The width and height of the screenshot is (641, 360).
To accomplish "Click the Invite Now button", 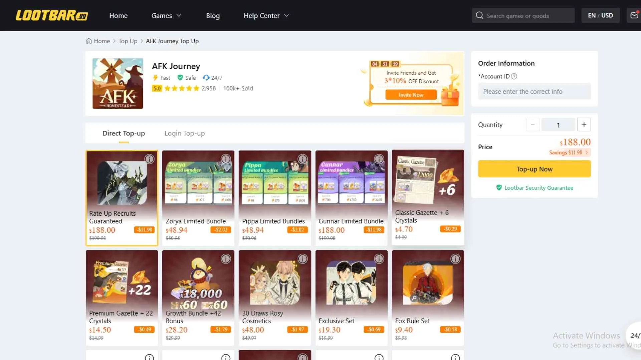I will [x=411, y=95].
